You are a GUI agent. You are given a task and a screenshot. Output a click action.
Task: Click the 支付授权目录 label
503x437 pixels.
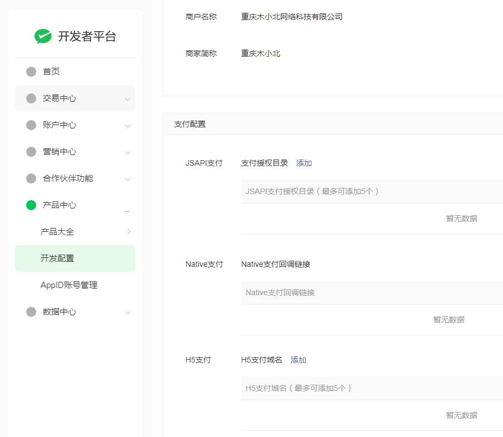(265, 163)
